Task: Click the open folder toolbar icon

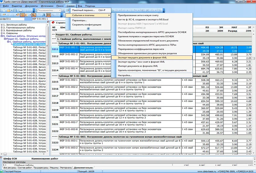Action: (8, 11)
